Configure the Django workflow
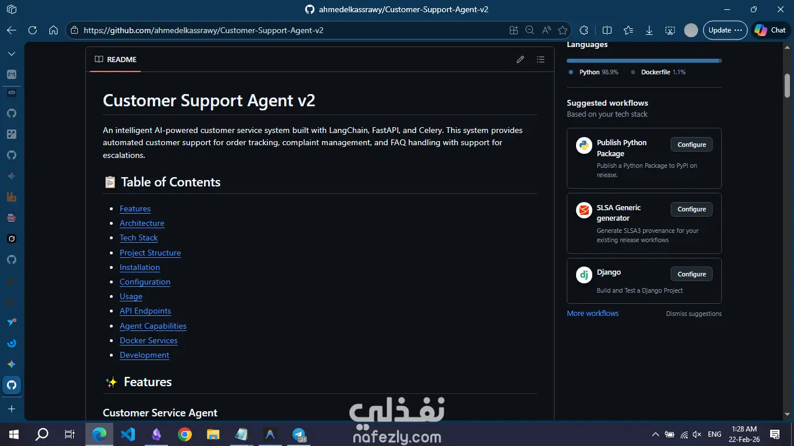Screen dimensions: 794x446 [692, 274]
